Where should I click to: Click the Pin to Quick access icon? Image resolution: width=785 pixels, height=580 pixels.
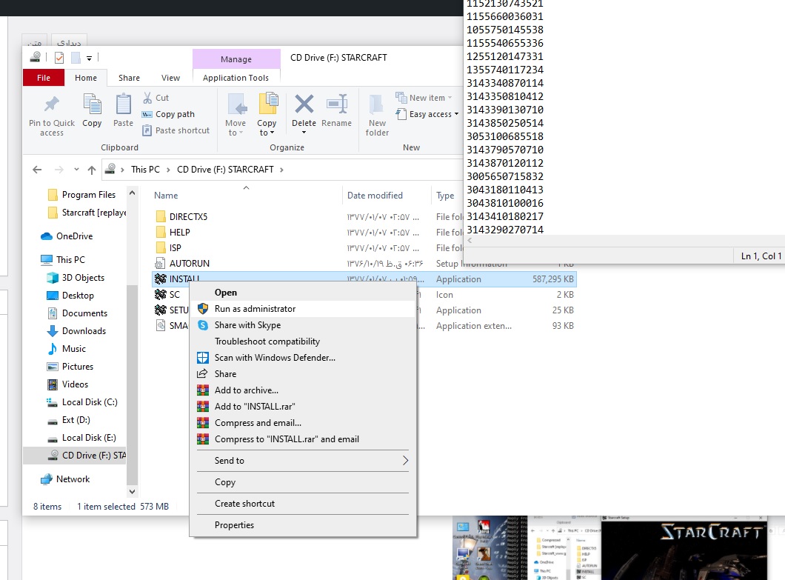point(51,104)
